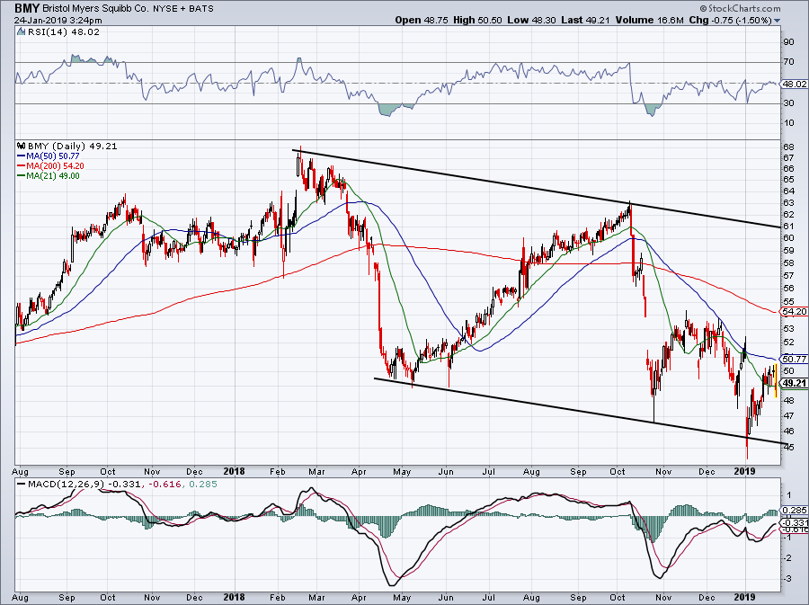Click the BMY (Daily) 49.21 legend entry
This screenshot has height=605, width=809.
(72, 147)
